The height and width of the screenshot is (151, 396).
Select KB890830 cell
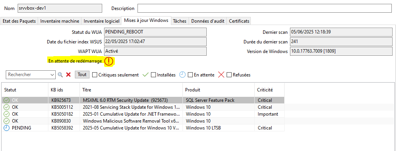[x=64, y=121]
